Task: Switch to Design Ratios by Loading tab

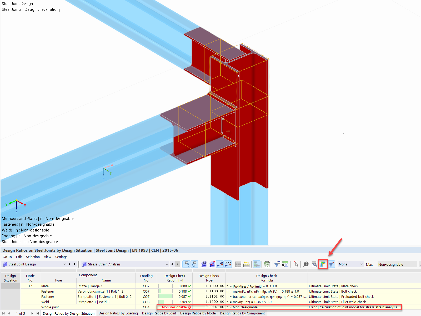Action: pos(118,313)
